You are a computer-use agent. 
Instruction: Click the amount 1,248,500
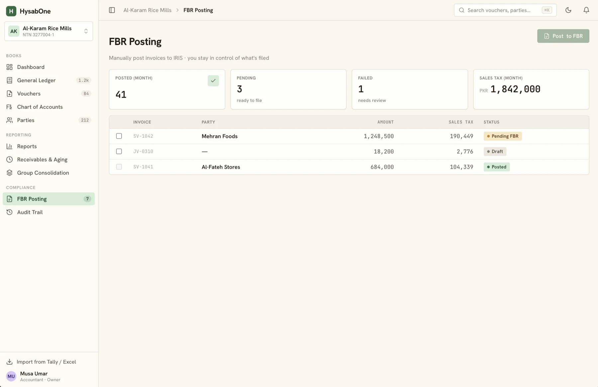point(379,136)
